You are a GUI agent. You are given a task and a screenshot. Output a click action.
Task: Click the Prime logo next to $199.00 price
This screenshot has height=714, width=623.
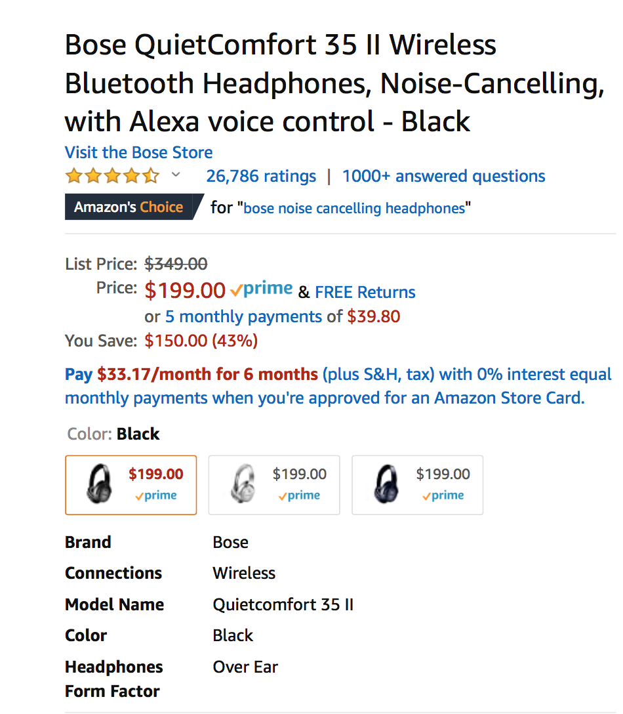click(262, 289)
